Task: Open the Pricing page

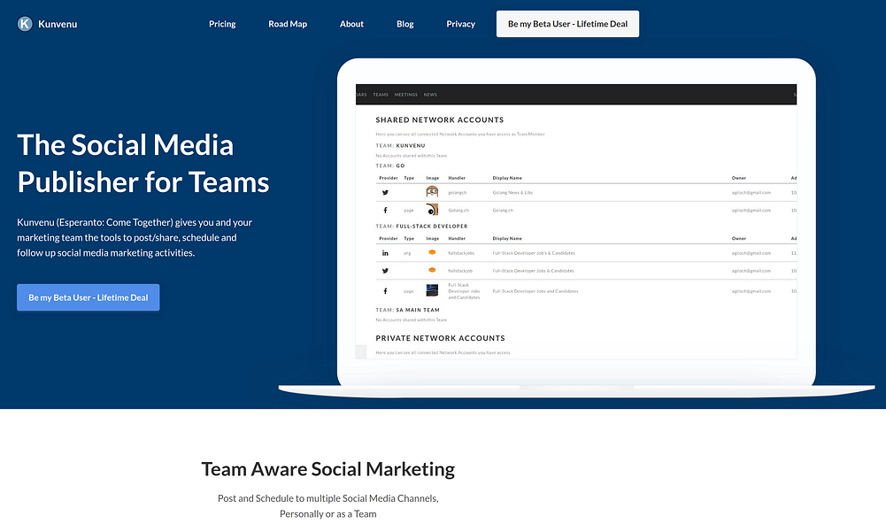Action: point(222,24)
